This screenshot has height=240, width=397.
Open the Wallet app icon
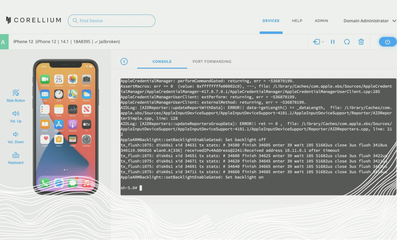point(72,139)
